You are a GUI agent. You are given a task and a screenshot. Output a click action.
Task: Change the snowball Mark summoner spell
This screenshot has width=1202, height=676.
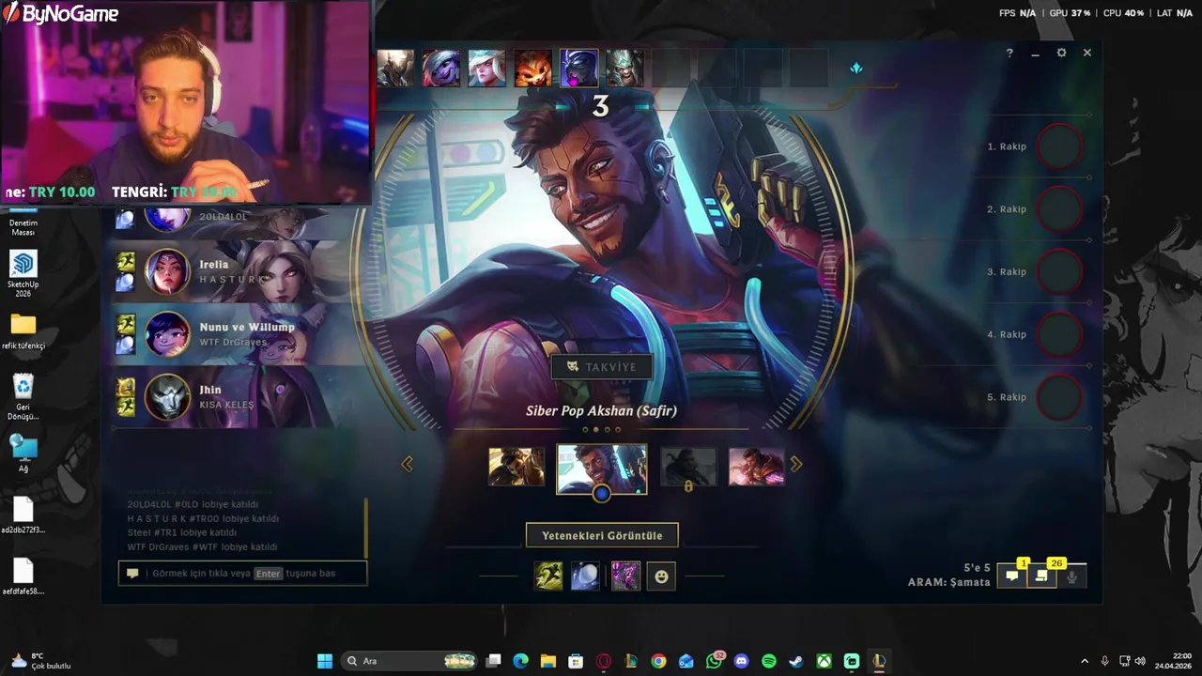pyautogui.click(x=585, y=576)
